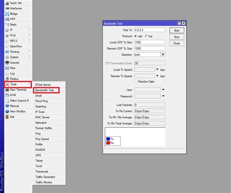Screen dimensions: 231x193
Task: Click the Radius icon
Action: pyautogui.click(x=7, y=79)
